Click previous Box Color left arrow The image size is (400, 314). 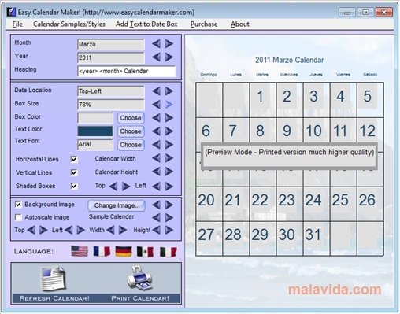tap(157, 118)
